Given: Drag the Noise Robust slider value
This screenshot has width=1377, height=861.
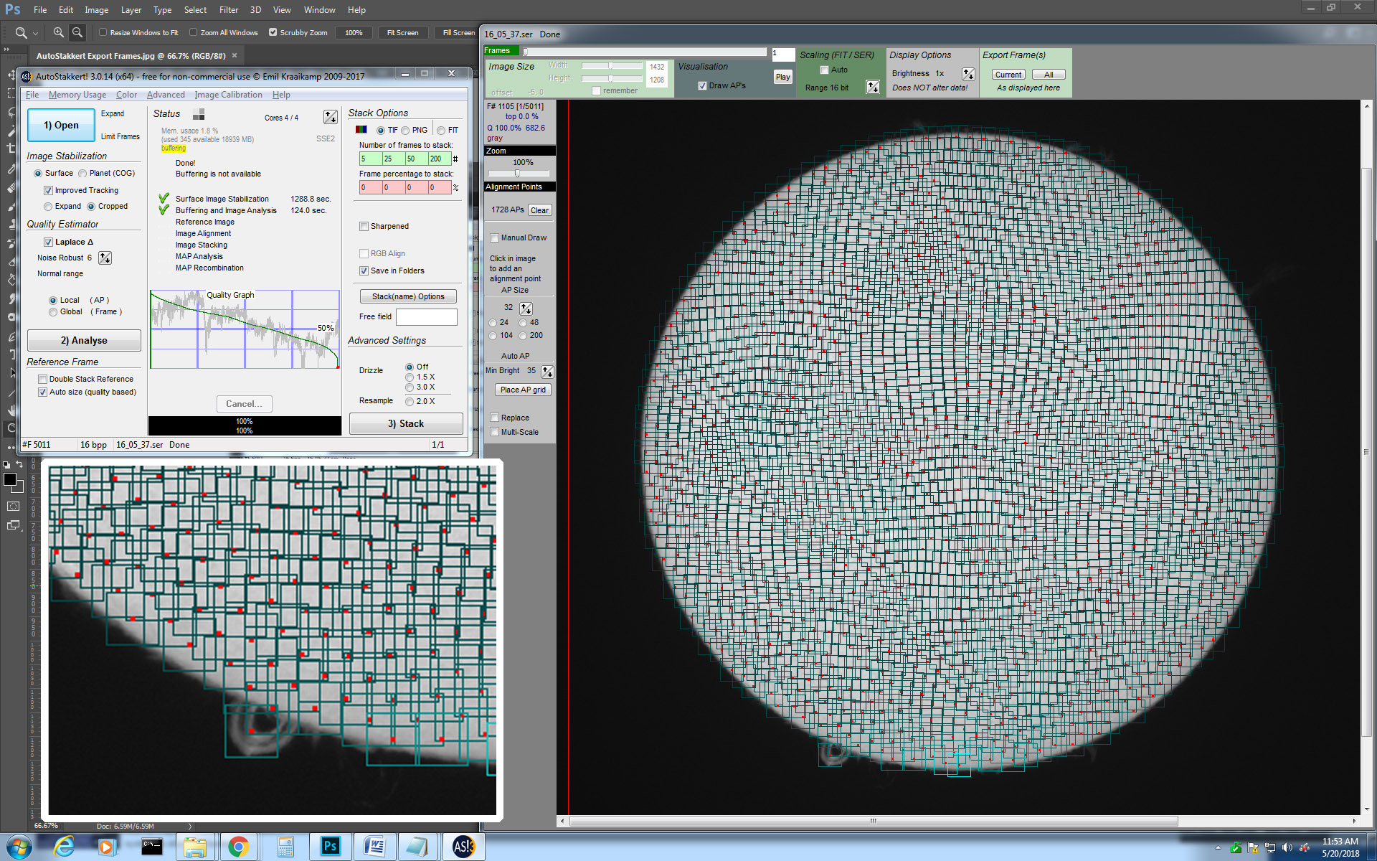Looking at the screenshot, I should click(x=108, y=257).
